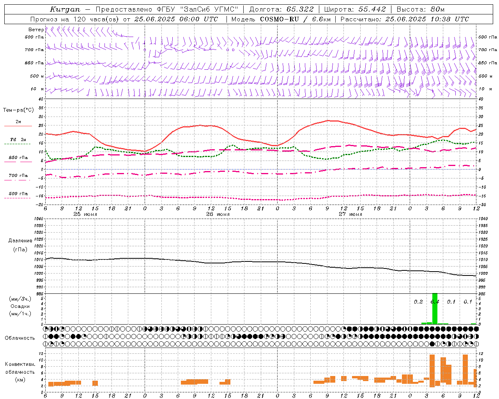Select forecast start 25.06.2025 06:00 UTC
The image size is (499, 399).
176,19
